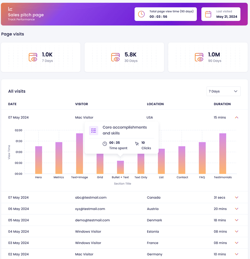Click the page-views icon on the 7 Days card
The image size is (250, 259).
coord(32,57)
